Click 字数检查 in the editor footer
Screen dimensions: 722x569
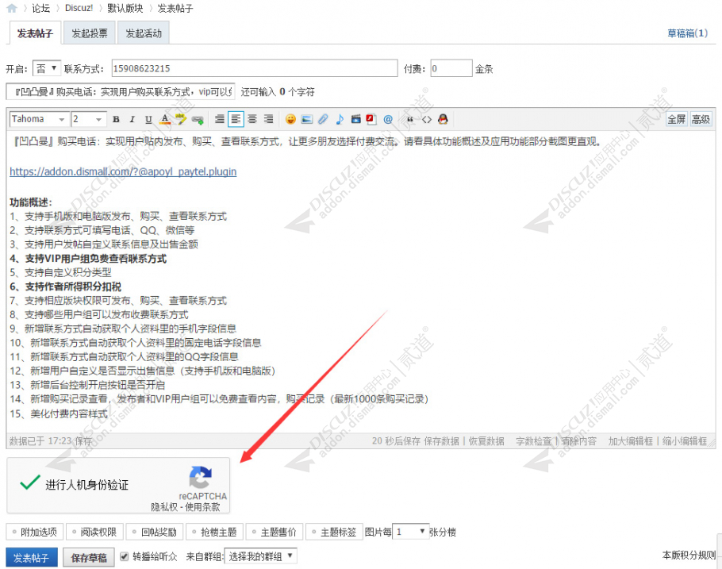click(x=534, y=441)
